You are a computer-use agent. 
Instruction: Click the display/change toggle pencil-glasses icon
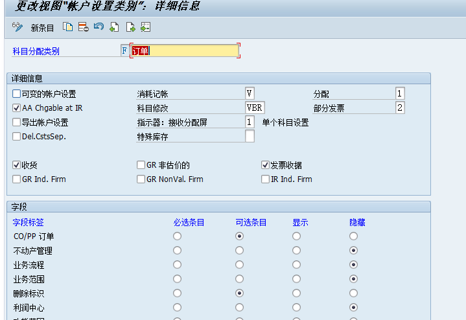(x=17, y=27)
